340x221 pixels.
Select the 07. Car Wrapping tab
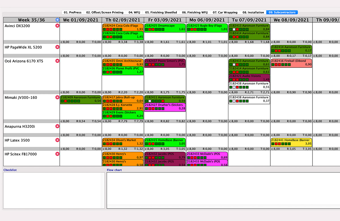click(x=225, y=12)
